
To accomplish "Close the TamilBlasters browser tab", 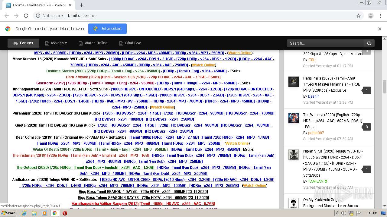I will (70, 5).
